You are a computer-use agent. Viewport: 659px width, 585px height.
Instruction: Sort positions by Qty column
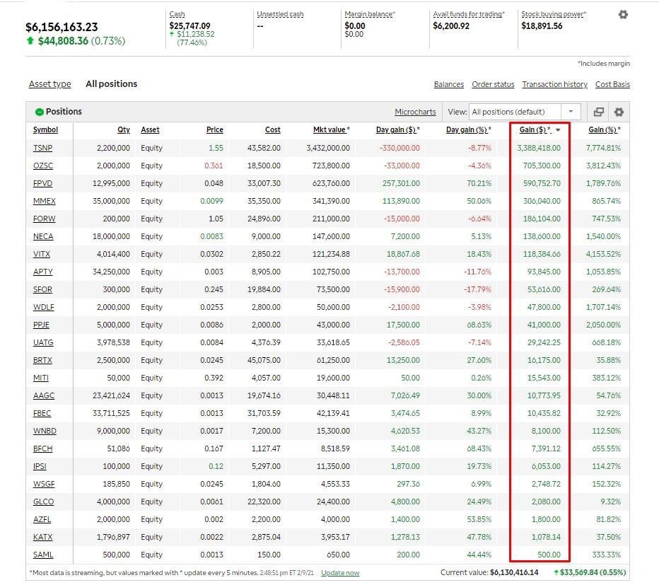(124, 130)
